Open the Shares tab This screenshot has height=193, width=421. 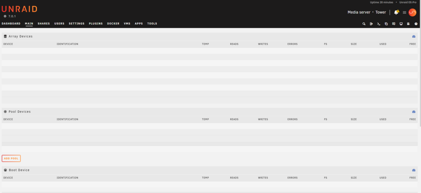(x=44, y=23)
